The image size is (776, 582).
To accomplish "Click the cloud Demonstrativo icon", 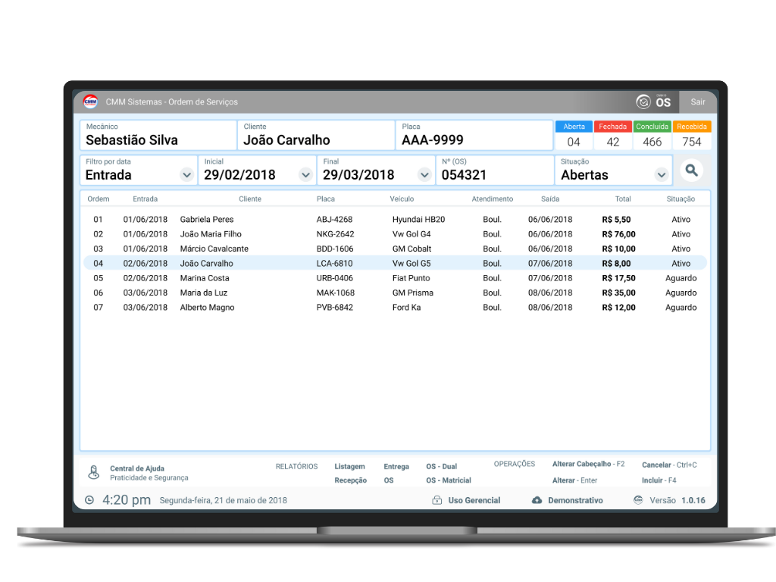I will pyautogui.click(x=537, y=500).
